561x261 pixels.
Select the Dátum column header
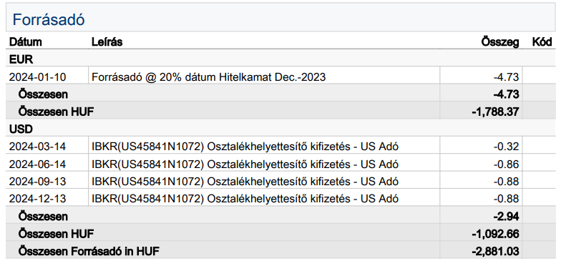click(x=26, y=41)
